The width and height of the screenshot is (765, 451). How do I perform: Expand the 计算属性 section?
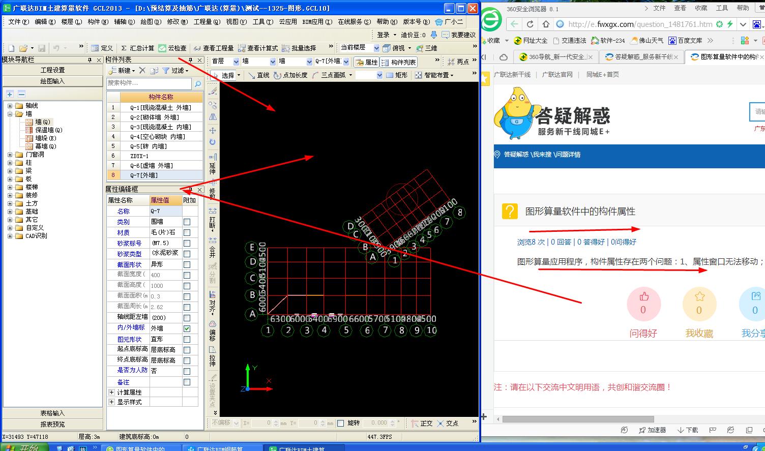pyautogui.click(x=111, y=392)
